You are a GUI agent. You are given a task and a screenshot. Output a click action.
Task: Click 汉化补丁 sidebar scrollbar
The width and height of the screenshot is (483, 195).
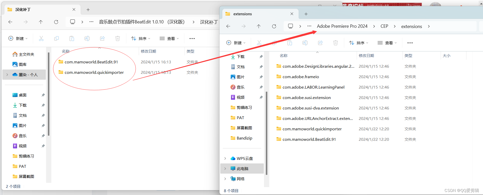(48, 94)
